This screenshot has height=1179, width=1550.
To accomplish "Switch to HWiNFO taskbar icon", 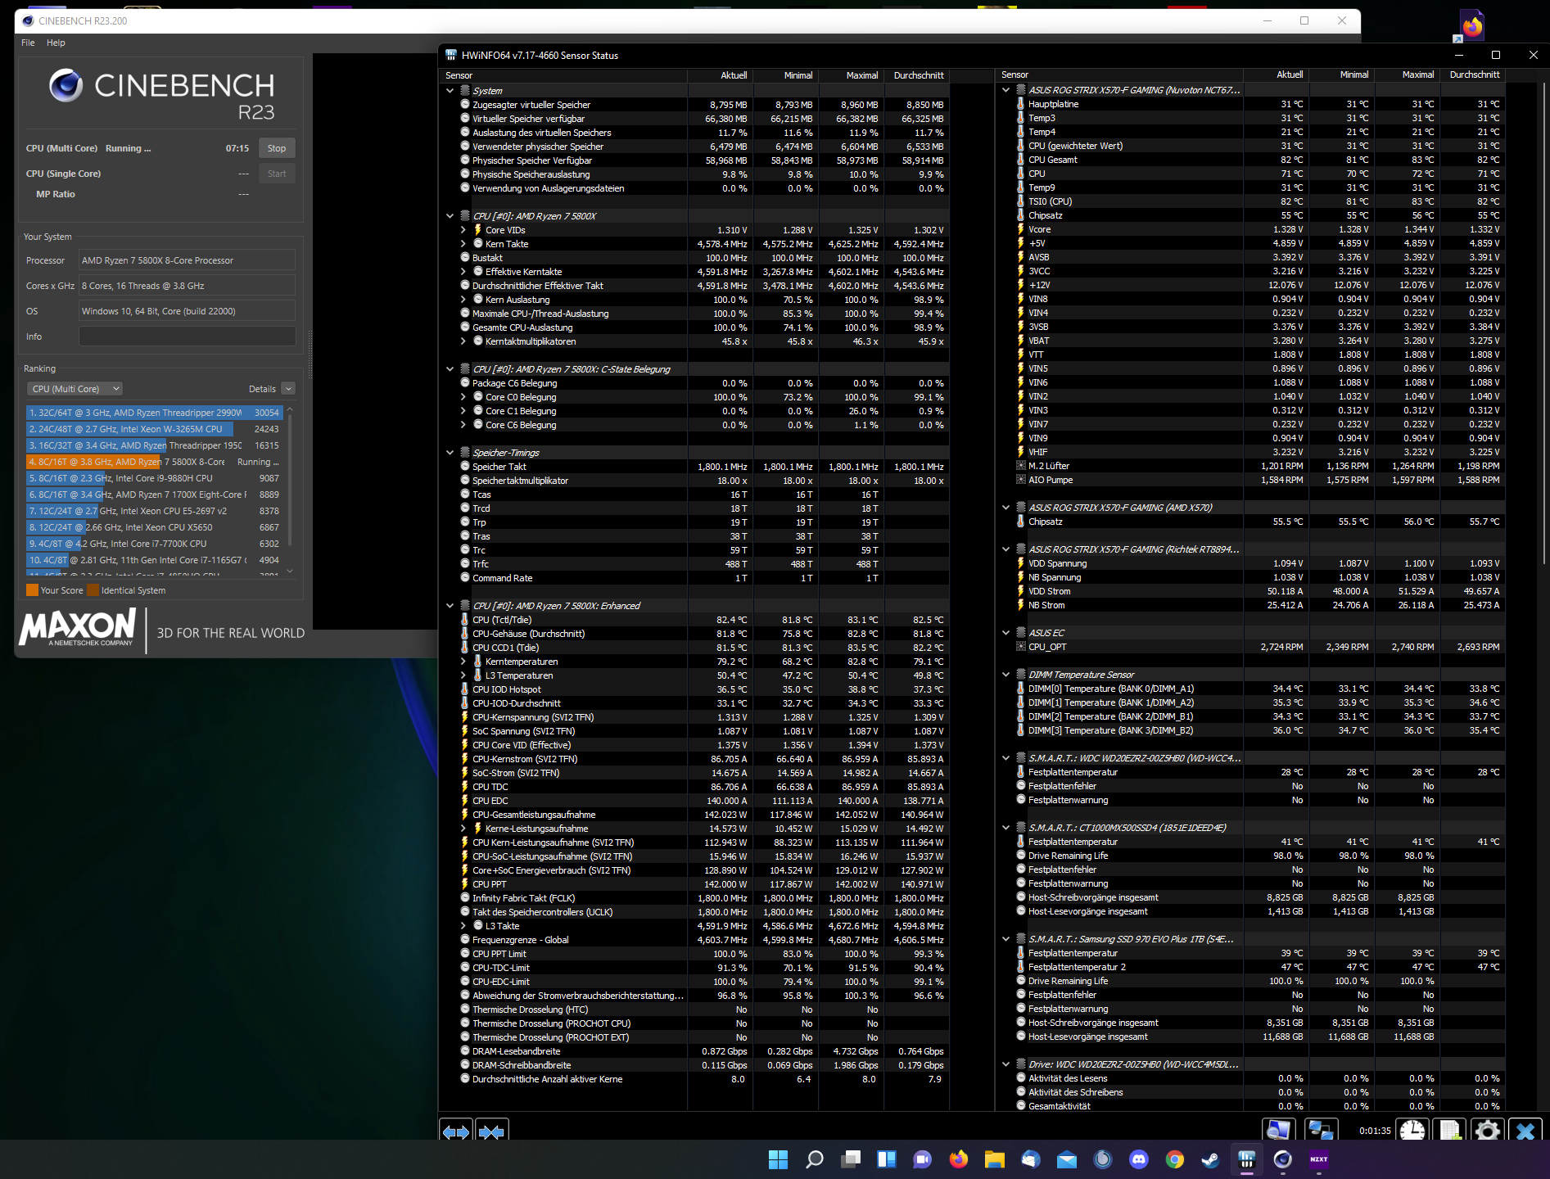I will (x=1247, y=1159).
